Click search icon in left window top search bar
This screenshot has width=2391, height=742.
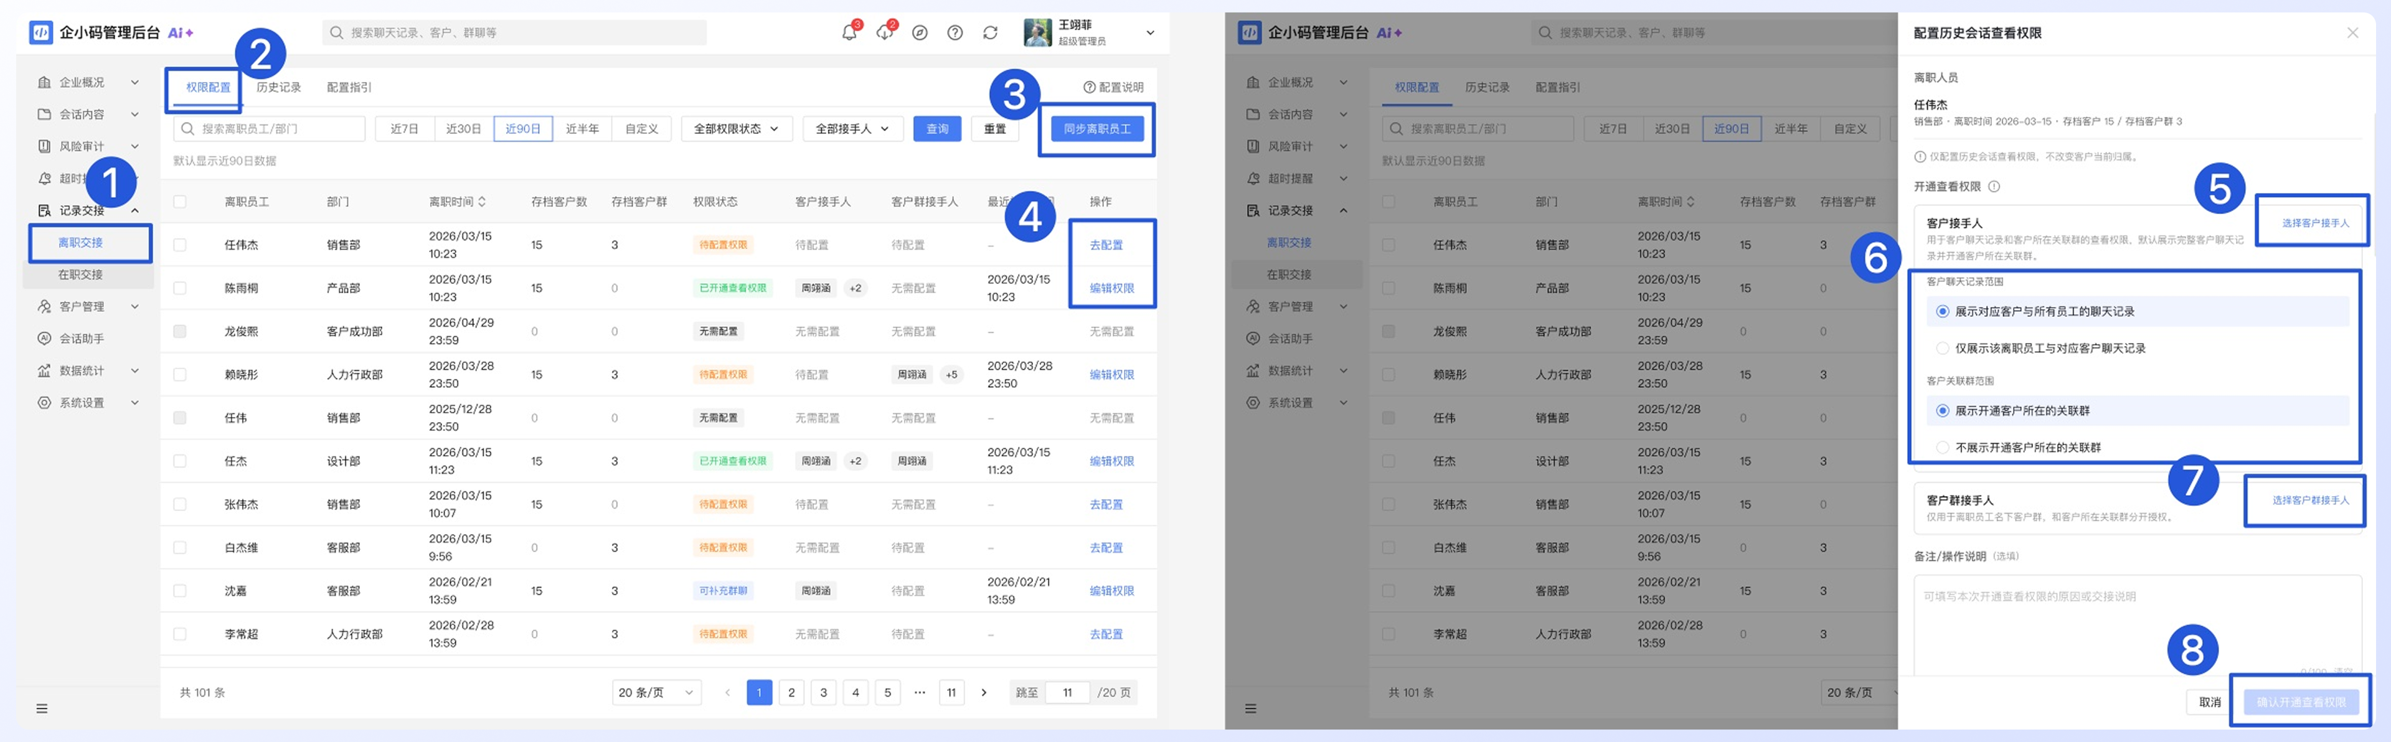(x=337, y=32)
